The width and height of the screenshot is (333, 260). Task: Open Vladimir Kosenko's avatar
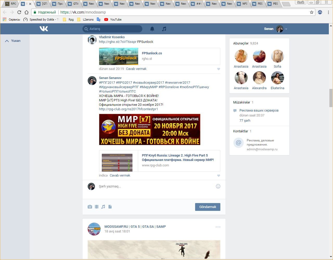click(x=92, y=40)
